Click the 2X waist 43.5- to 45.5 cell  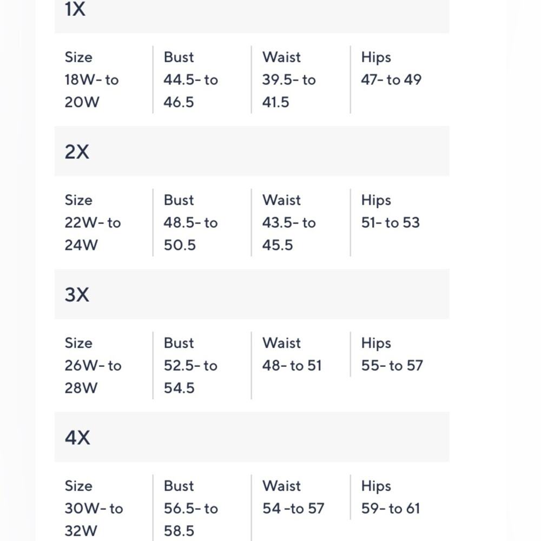289,234
